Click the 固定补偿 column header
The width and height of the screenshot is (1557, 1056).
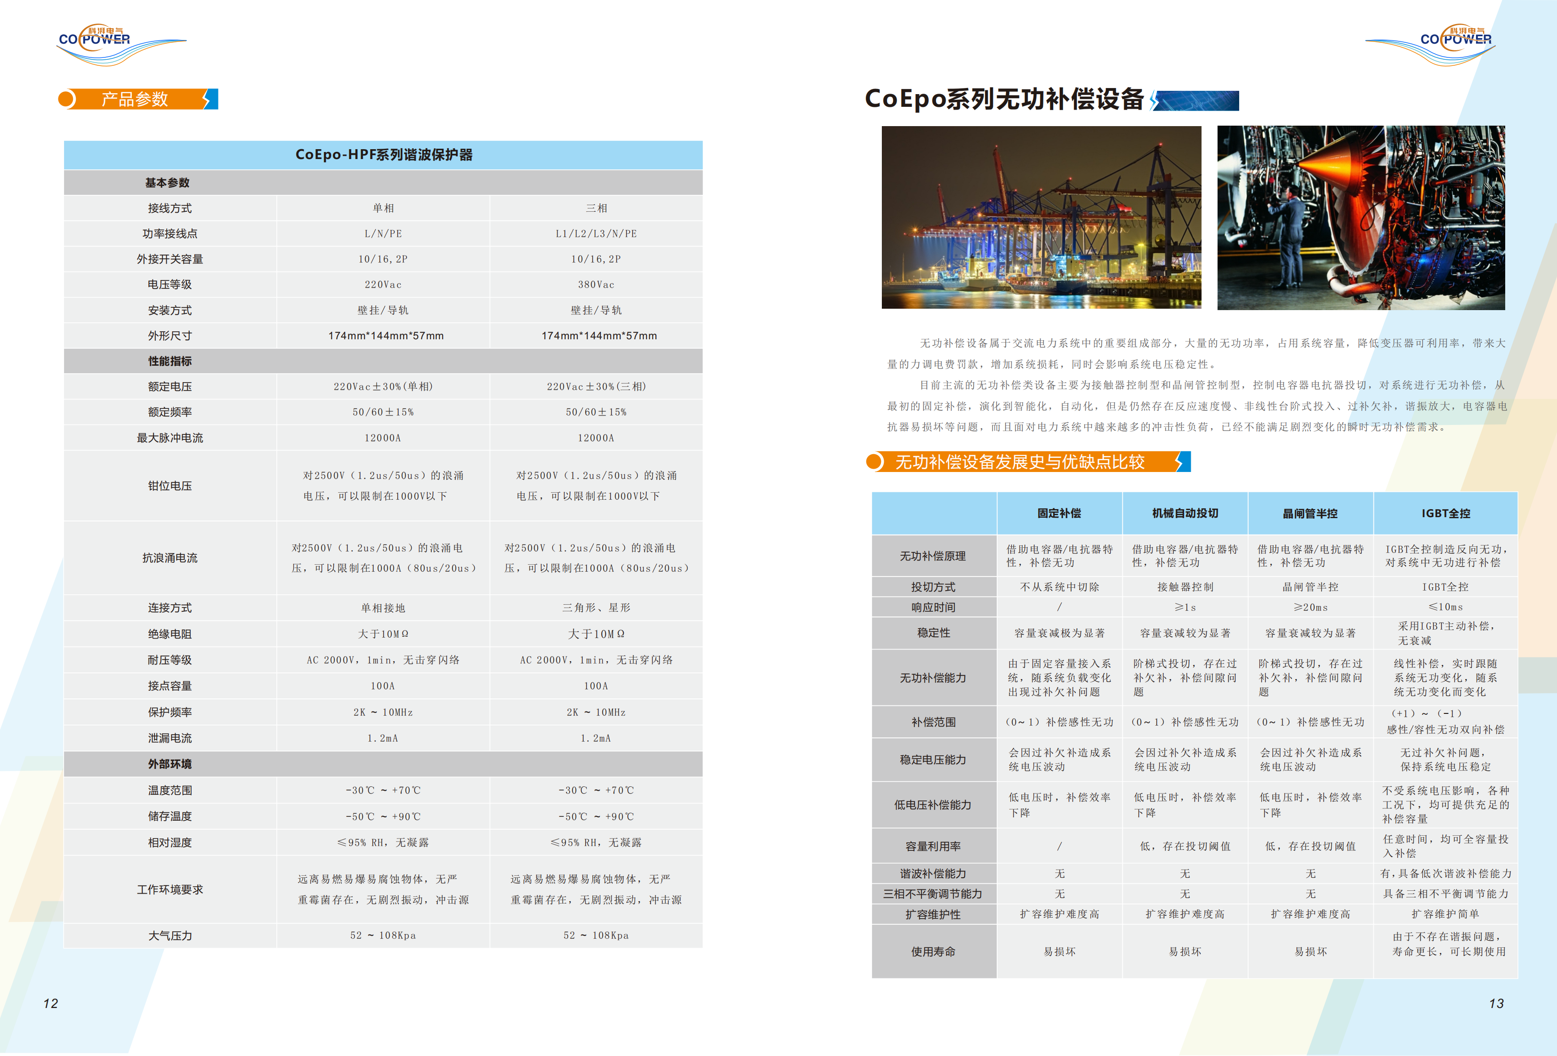(1059, 513)
